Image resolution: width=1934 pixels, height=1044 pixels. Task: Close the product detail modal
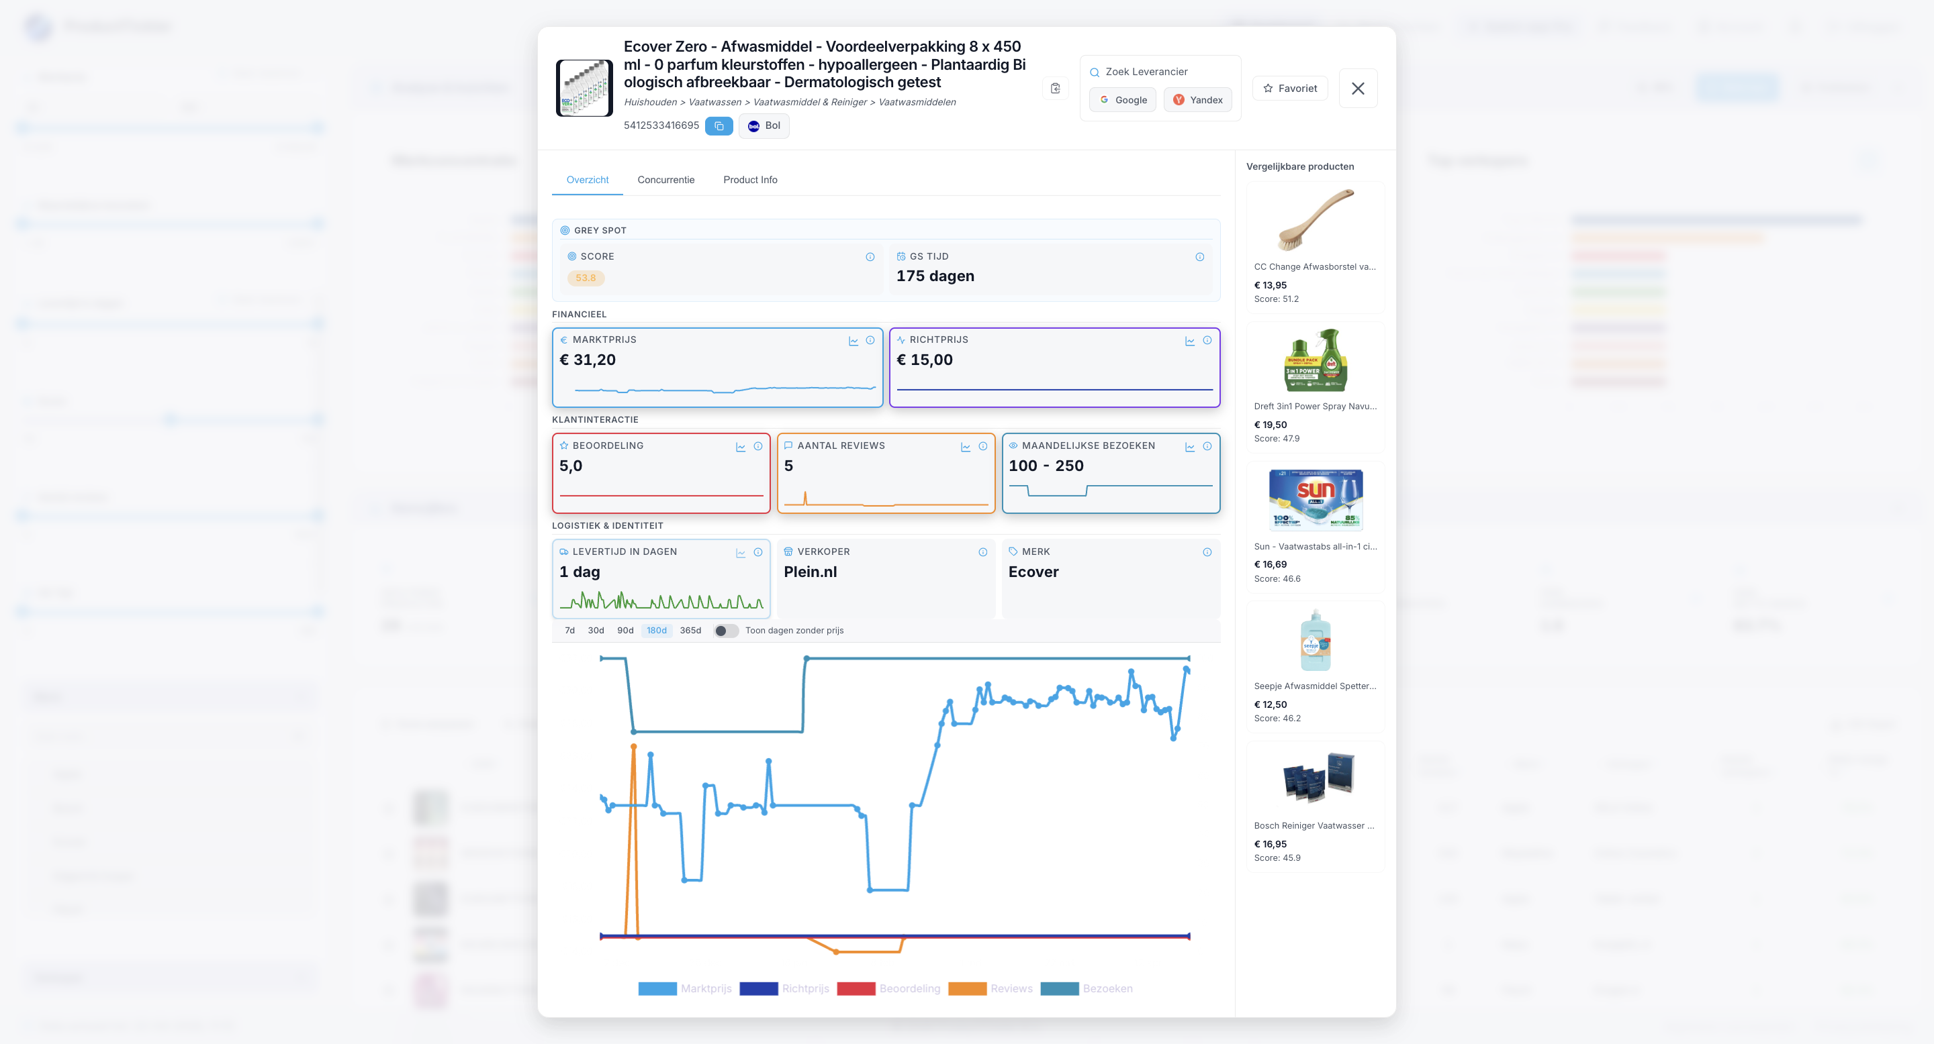(x=1358, y=89)
